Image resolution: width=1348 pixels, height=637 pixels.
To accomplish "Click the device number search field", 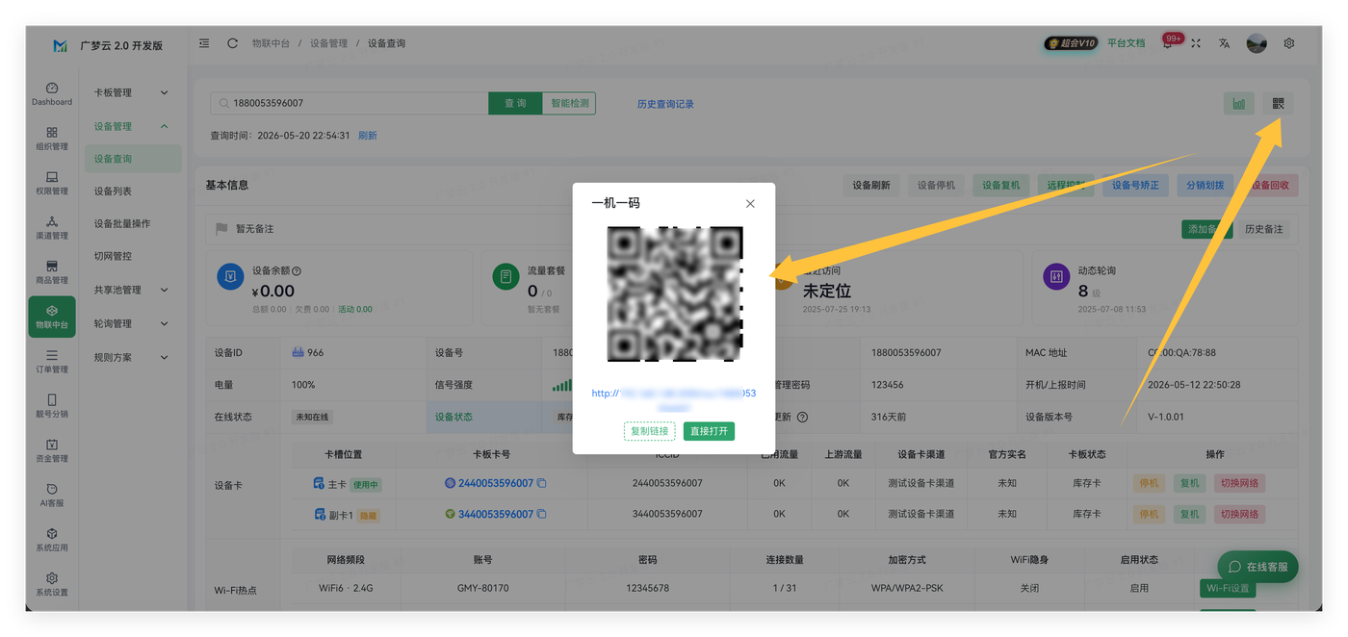I will click(350, 103).
